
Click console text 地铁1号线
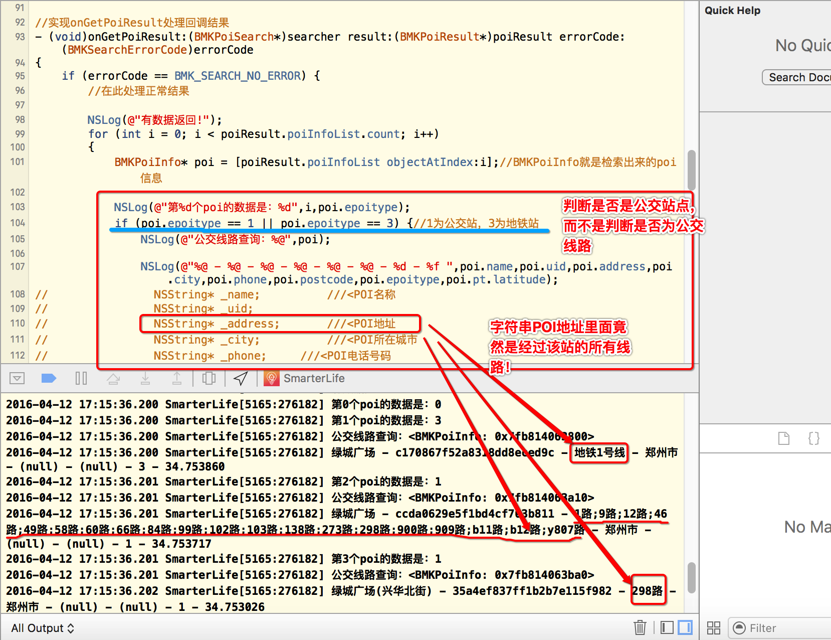(599, 452)
